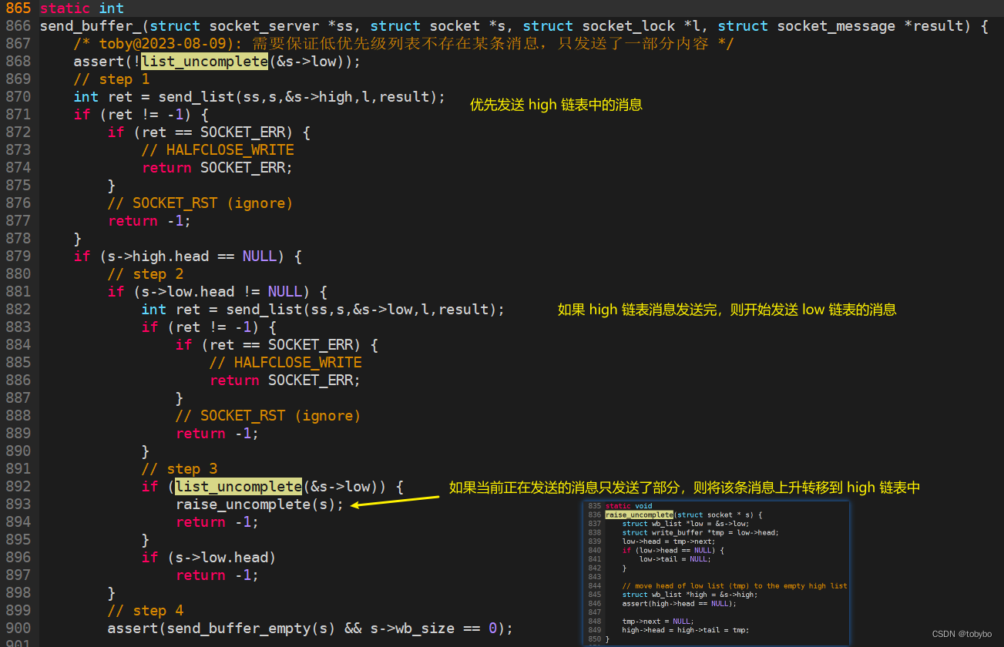
Task: Click line number 900 in the gutter
Action: pos(17,629)
